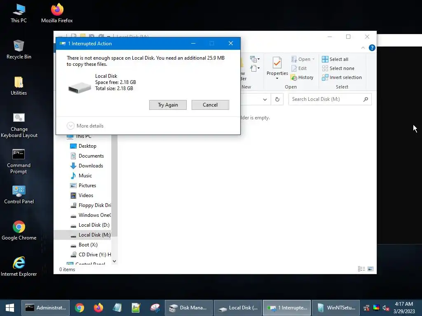Close the Interrupted Action dialog
This screenshot has height=316, width=422.
(x=231, y=44)
